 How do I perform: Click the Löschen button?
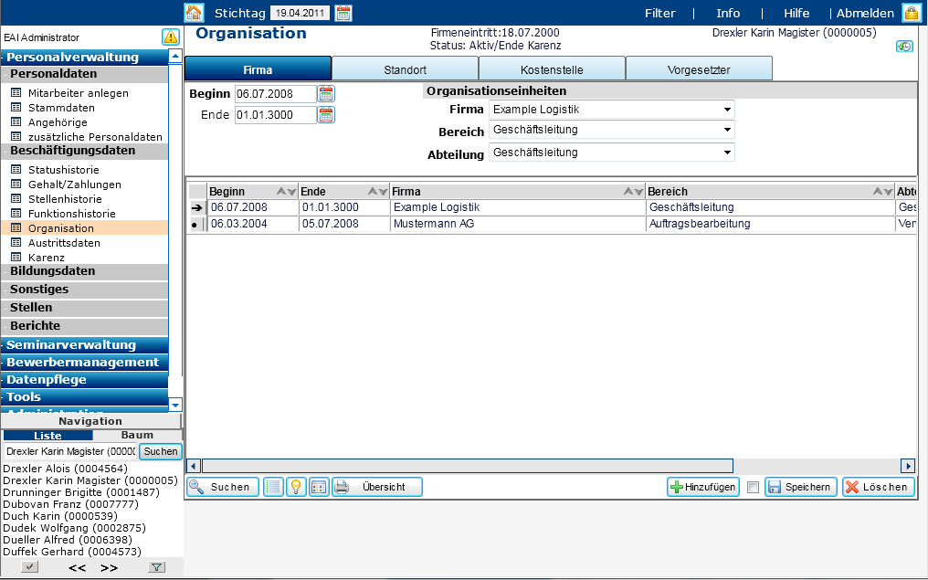pyautogui.click(x=879, y=487)
